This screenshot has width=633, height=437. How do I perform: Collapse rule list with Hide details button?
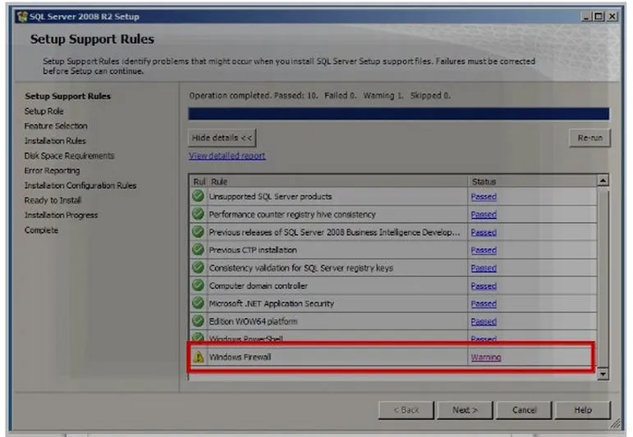click(x=222, y=138)
